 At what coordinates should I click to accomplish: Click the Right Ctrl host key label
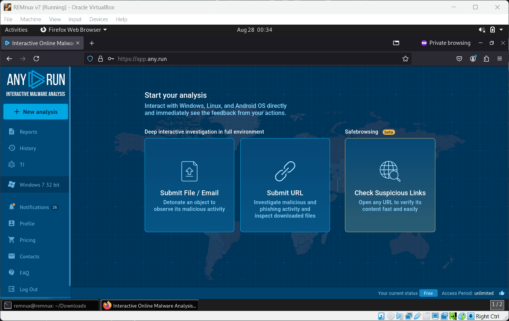click(487, 316)
